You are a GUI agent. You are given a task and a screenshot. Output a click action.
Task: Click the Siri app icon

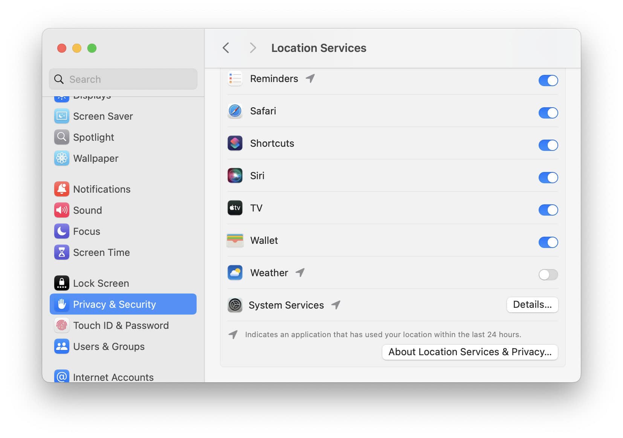[235, 176]
